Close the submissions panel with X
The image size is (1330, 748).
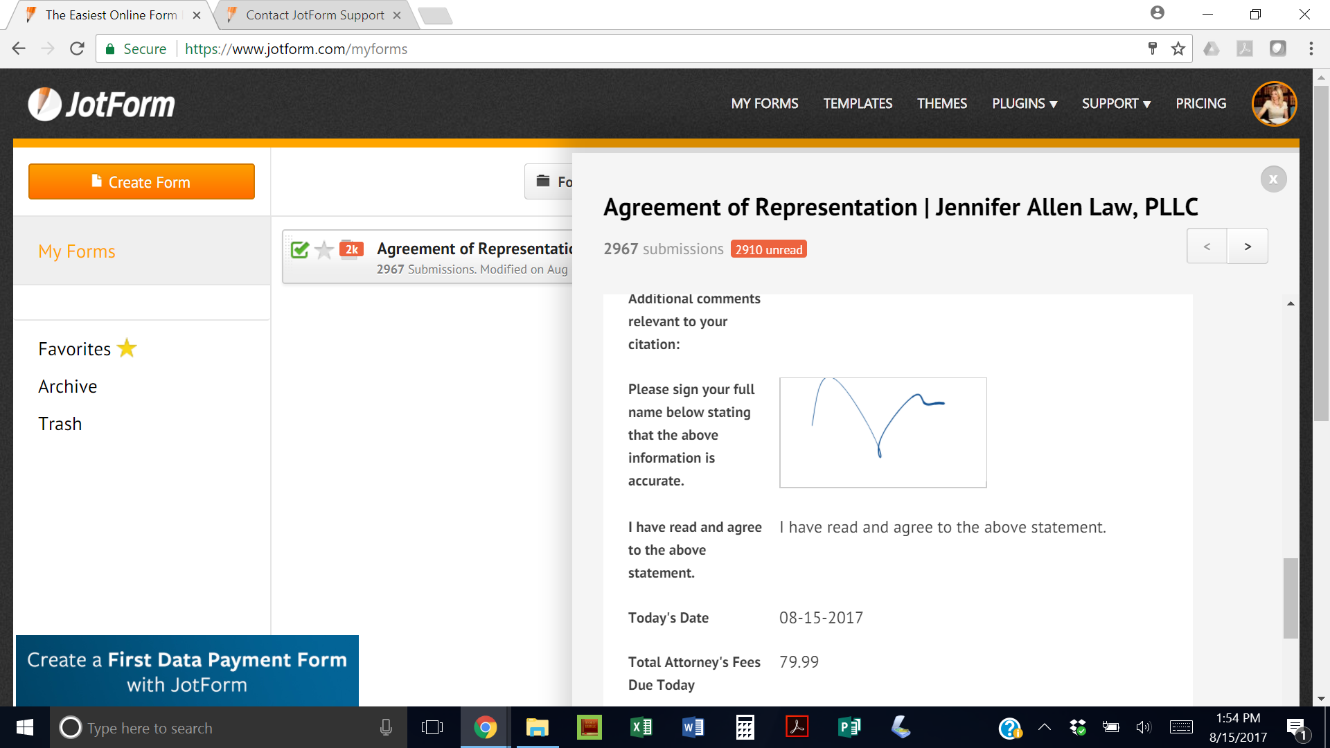click(x=1273, y=179)
